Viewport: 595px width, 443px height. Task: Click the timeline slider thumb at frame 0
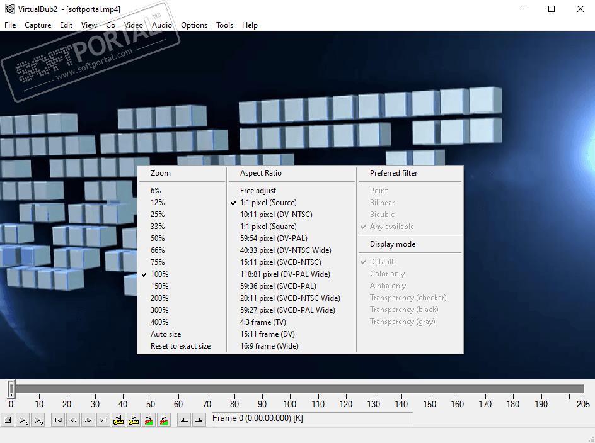pos(11,389)
